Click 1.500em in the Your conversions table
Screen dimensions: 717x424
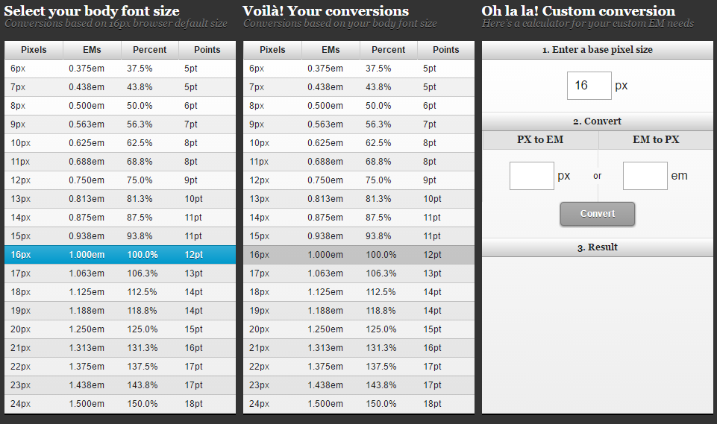click(325, 404)
